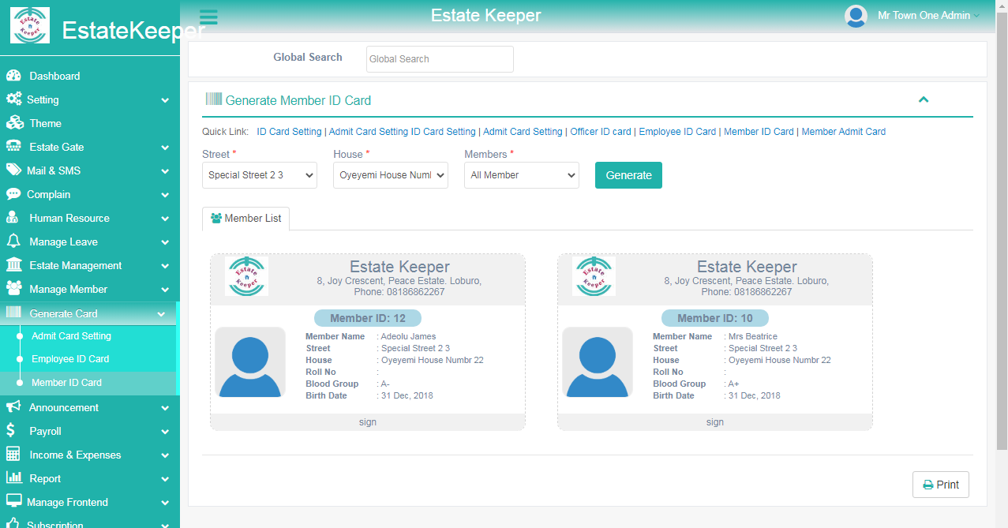Click the Mail & SMS tags icon
This screenshot has height=528, width=1008.
coord(13,170)
